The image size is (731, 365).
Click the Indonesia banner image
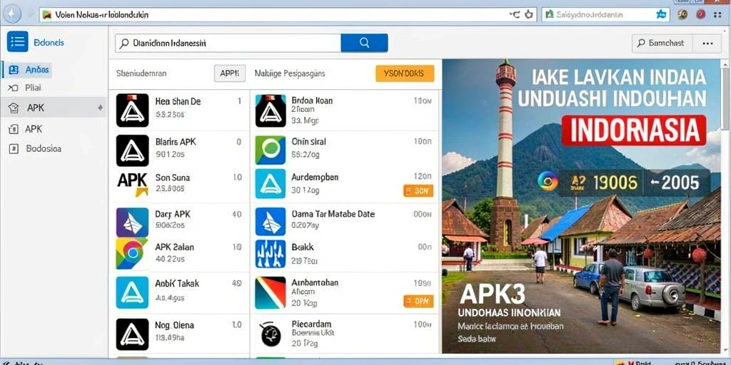click(581, 206)
